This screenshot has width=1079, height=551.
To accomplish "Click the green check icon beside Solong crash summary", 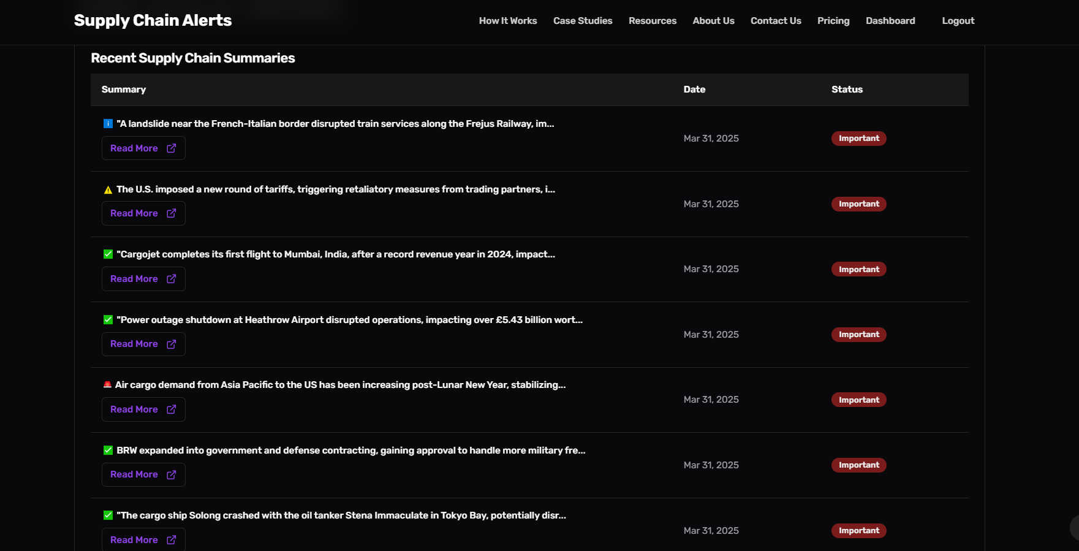I will [x=108, y=515].
